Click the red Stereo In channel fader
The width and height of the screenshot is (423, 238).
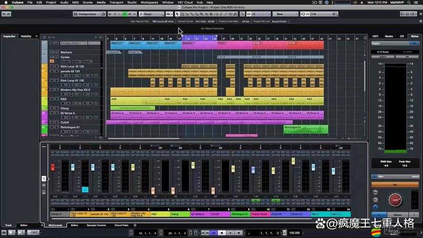(x=53, y=167)
